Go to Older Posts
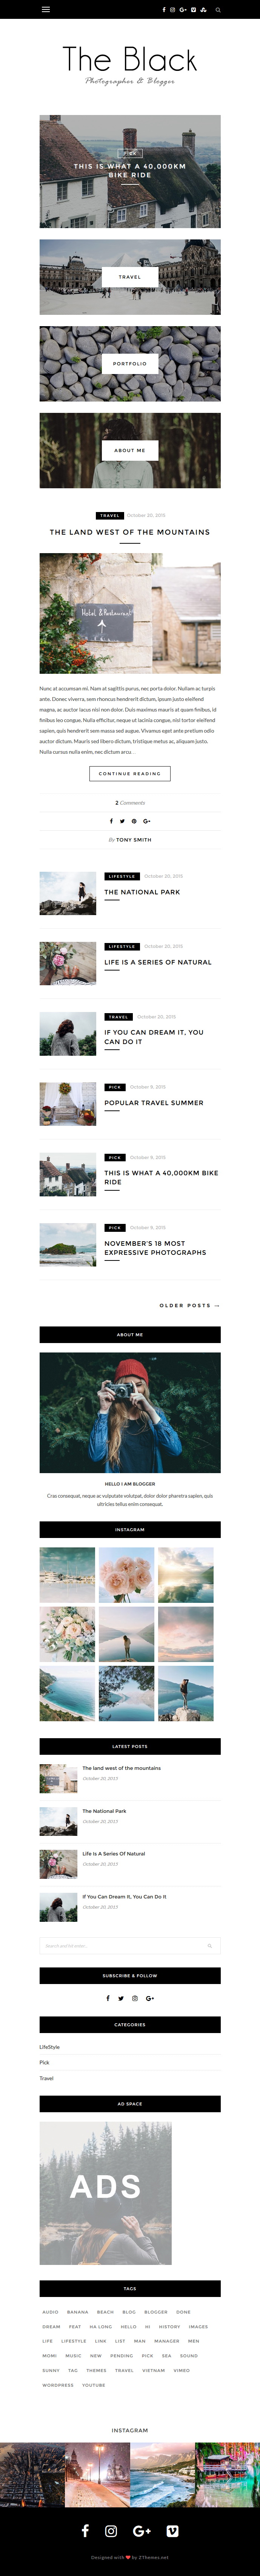This screenshot has height=2576, width=260. coord(189,1305)
